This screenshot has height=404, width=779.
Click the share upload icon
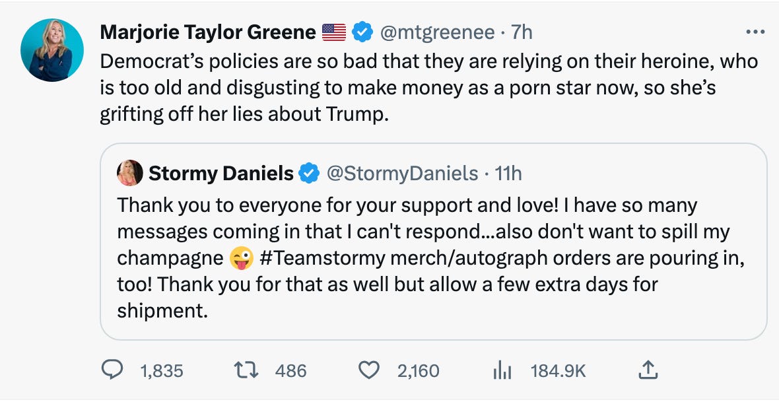coord(648,370)
